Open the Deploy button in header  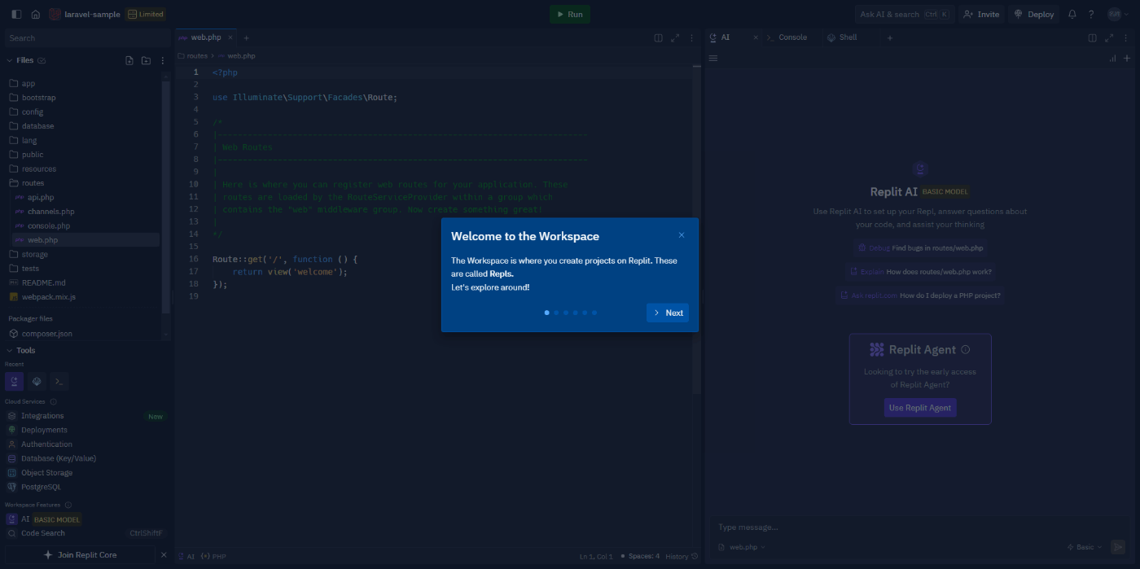1034,14
